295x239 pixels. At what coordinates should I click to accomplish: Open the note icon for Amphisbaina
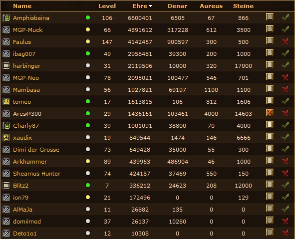pyautogui.click(x=270, y=17)
